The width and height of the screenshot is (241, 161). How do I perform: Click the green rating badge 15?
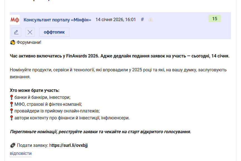point(215,19)
